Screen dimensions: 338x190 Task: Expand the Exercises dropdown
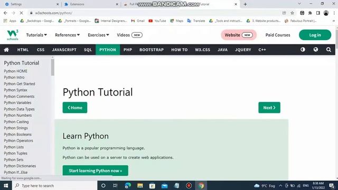click(98, 35)
